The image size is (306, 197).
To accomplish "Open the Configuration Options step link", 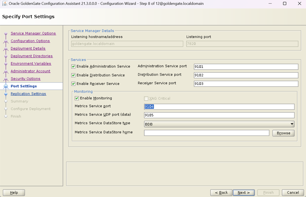I will [x=30, y=41].
